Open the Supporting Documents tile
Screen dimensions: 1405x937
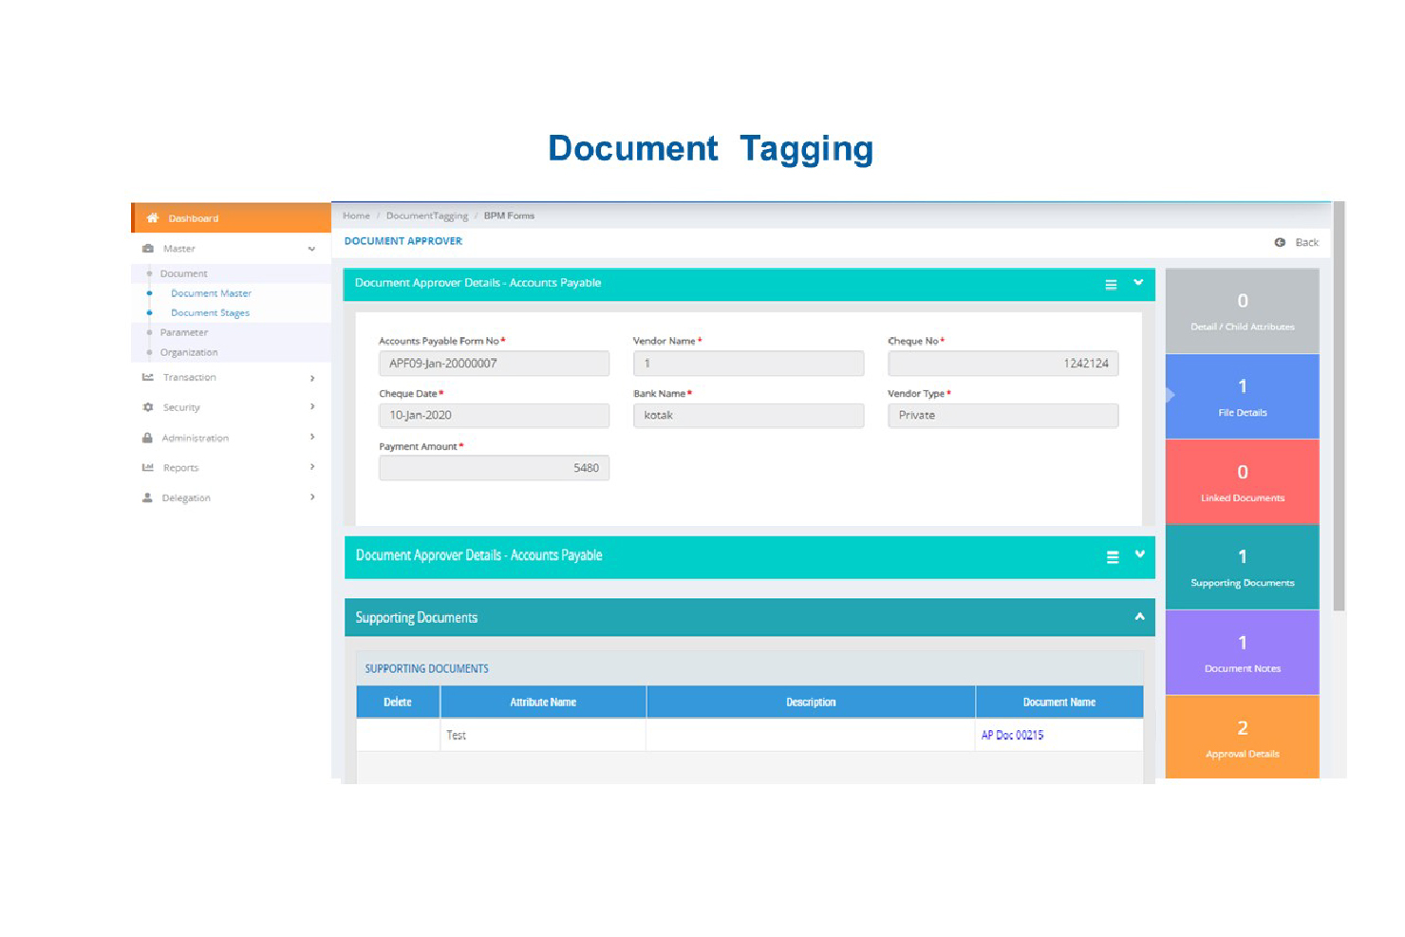[1243, 567]
